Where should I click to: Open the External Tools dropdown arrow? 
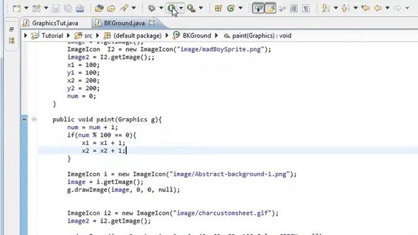click(201, 8)
